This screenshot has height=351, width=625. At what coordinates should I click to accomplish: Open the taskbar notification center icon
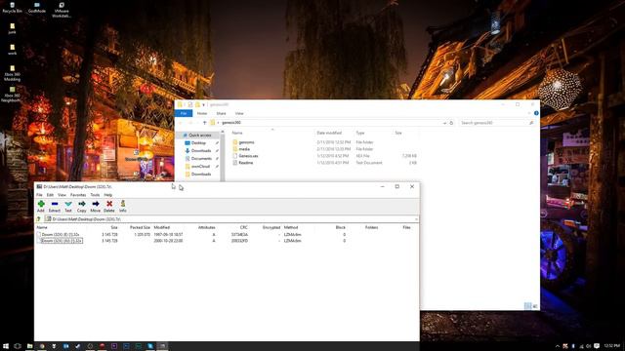pos(597,346)
